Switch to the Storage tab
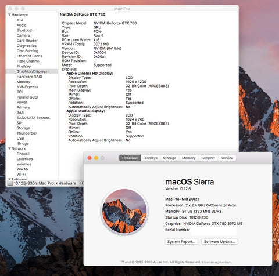The width and height of the screenshot is (279, 276). click(170, 158)
